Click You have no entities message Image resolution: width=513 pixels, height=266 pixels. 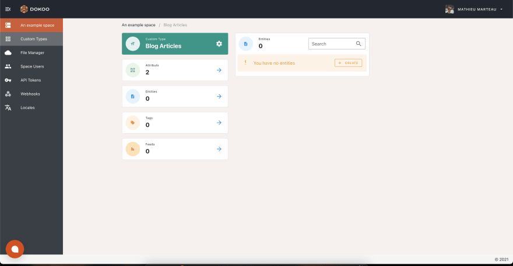[x=274, y=63]
